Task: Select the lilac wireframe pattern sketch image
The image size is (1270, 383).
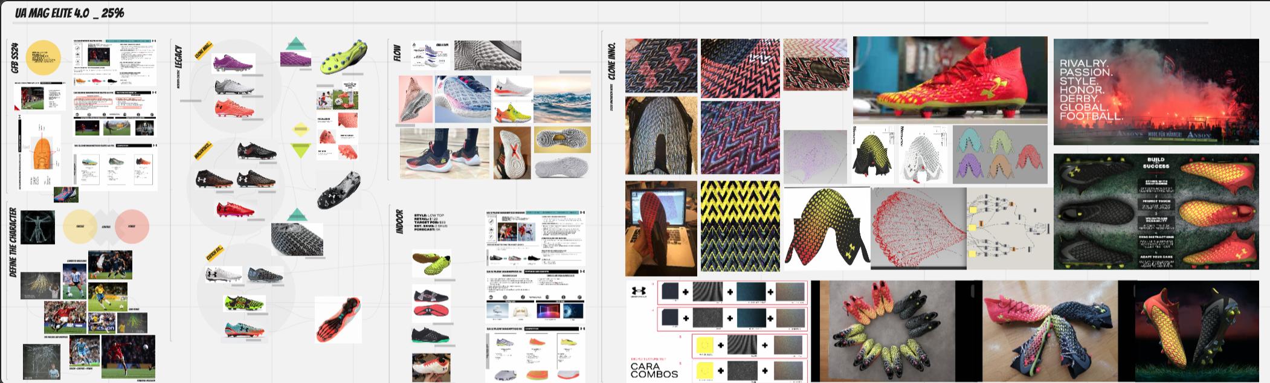Action: [x=815, y=156]
